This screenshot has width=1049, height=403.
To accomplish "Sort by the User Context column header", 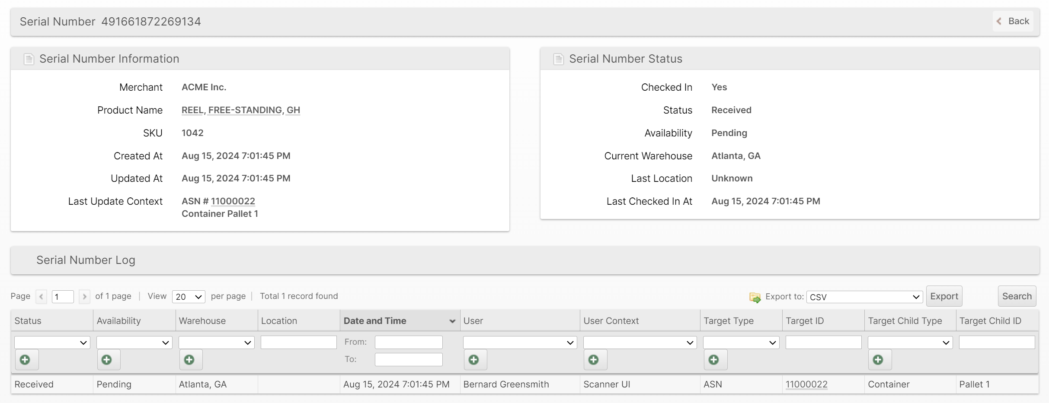I will coord(611,321).
